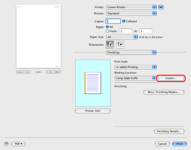Viewport: 191px width, 150px height.
Task: Jump to last page in preview
Action: click(57, 72)
